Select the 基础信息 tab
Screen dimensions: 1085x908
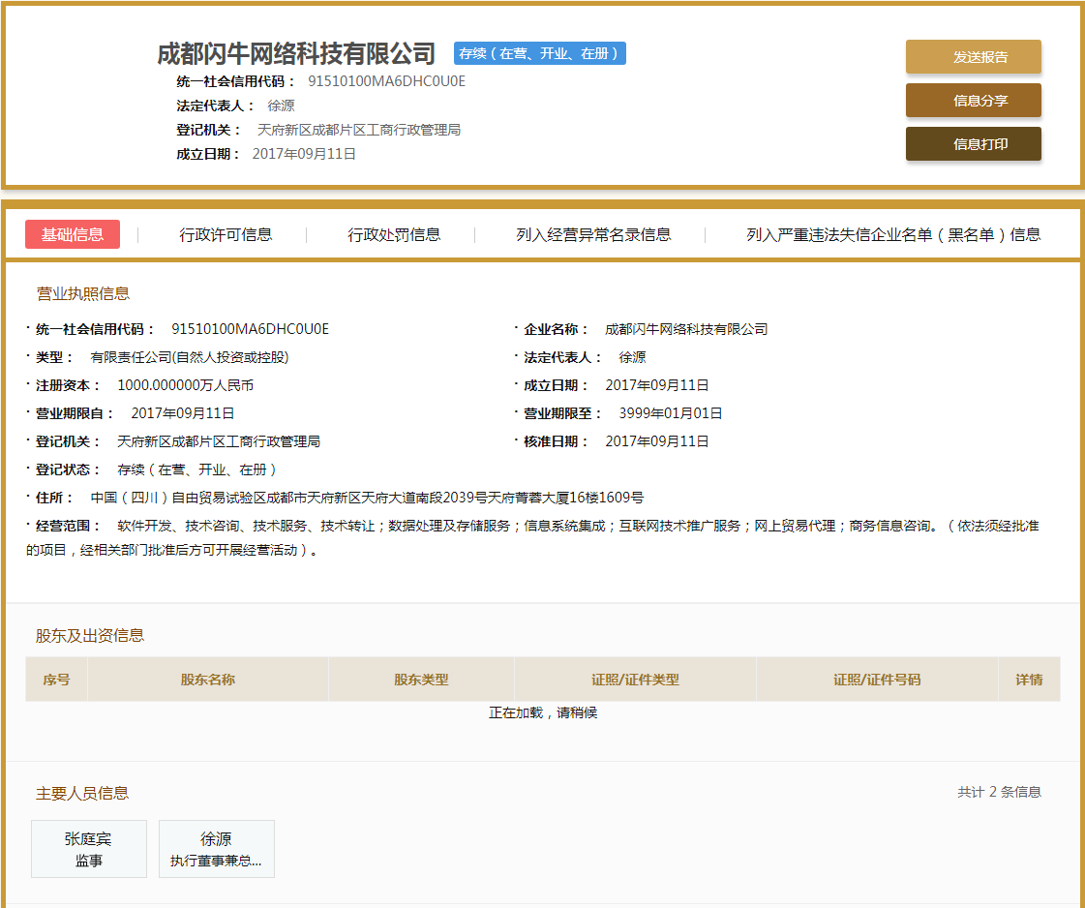tap(73, 234)
